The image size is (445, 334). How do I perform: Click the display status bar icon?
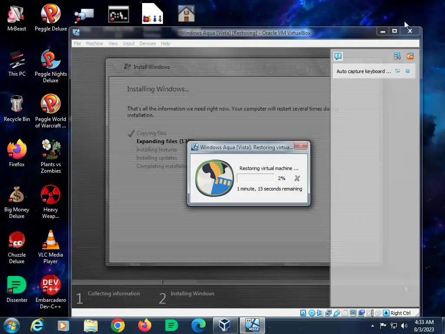[353, 313]
